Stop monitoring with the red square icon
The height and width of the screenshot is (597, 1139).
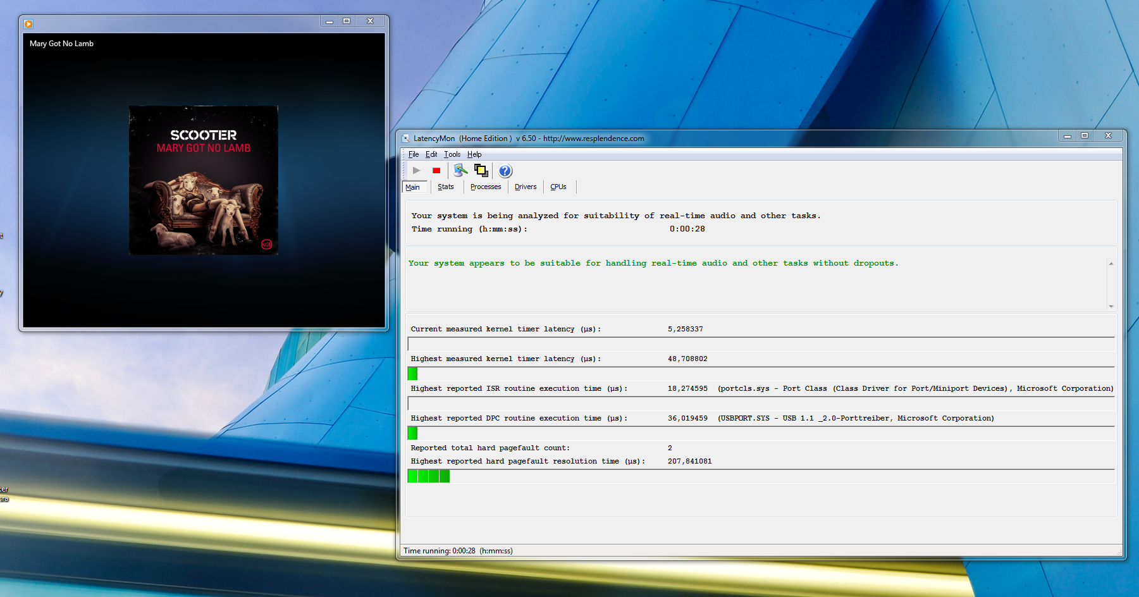click(436, 171)
